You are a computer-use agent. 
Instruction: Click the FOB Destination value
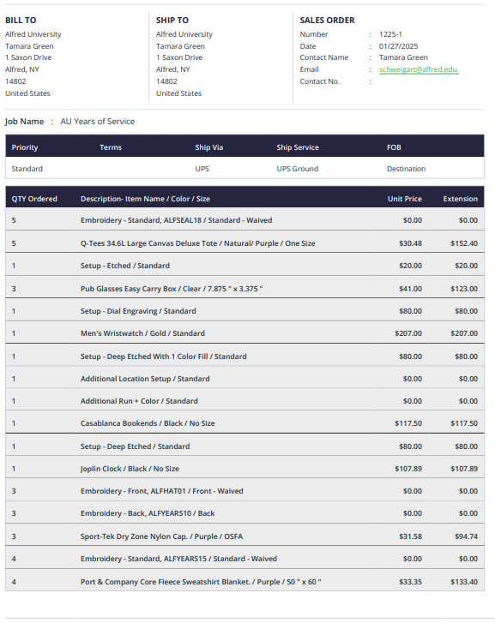[x=406, y=169]
